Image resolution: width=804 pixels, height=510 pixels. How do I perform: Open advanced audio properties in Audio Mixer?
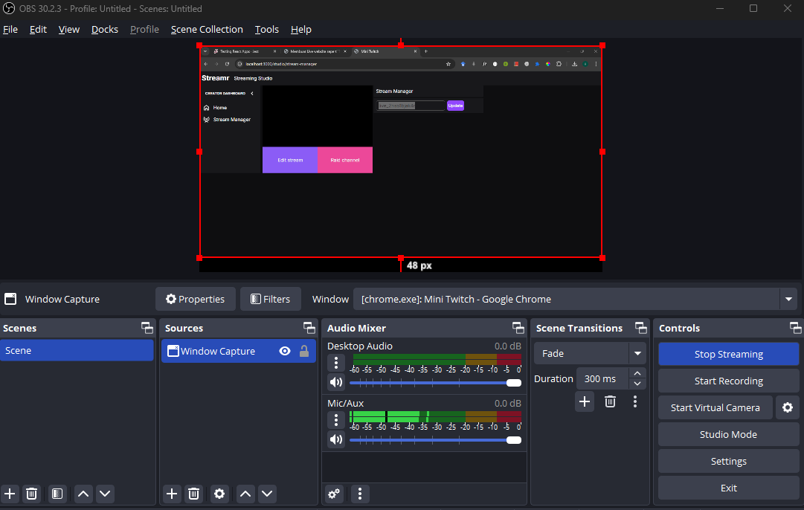click(x=333, y=494)
